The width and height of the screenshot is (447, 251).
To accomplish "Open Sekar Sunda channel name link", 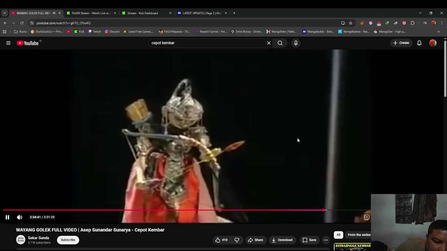I will click(38, 238).
